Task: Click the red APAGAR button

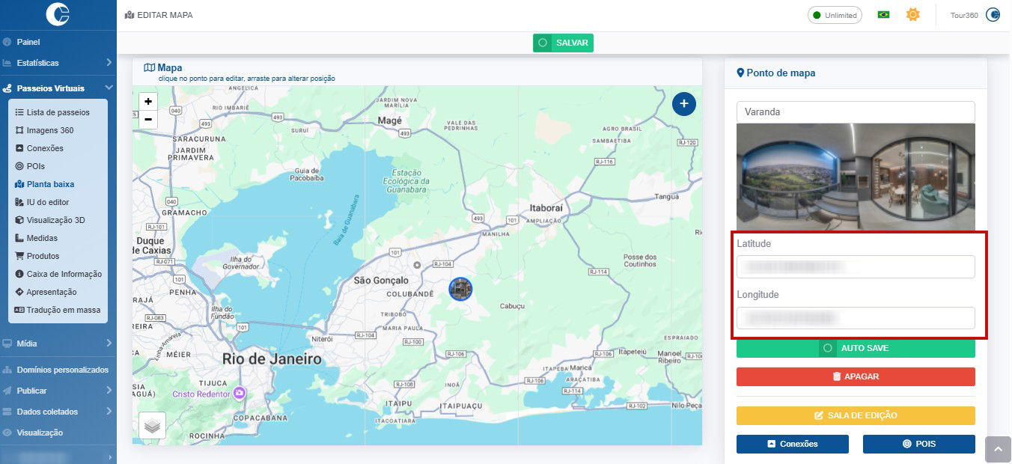Action: pos(856,376)
